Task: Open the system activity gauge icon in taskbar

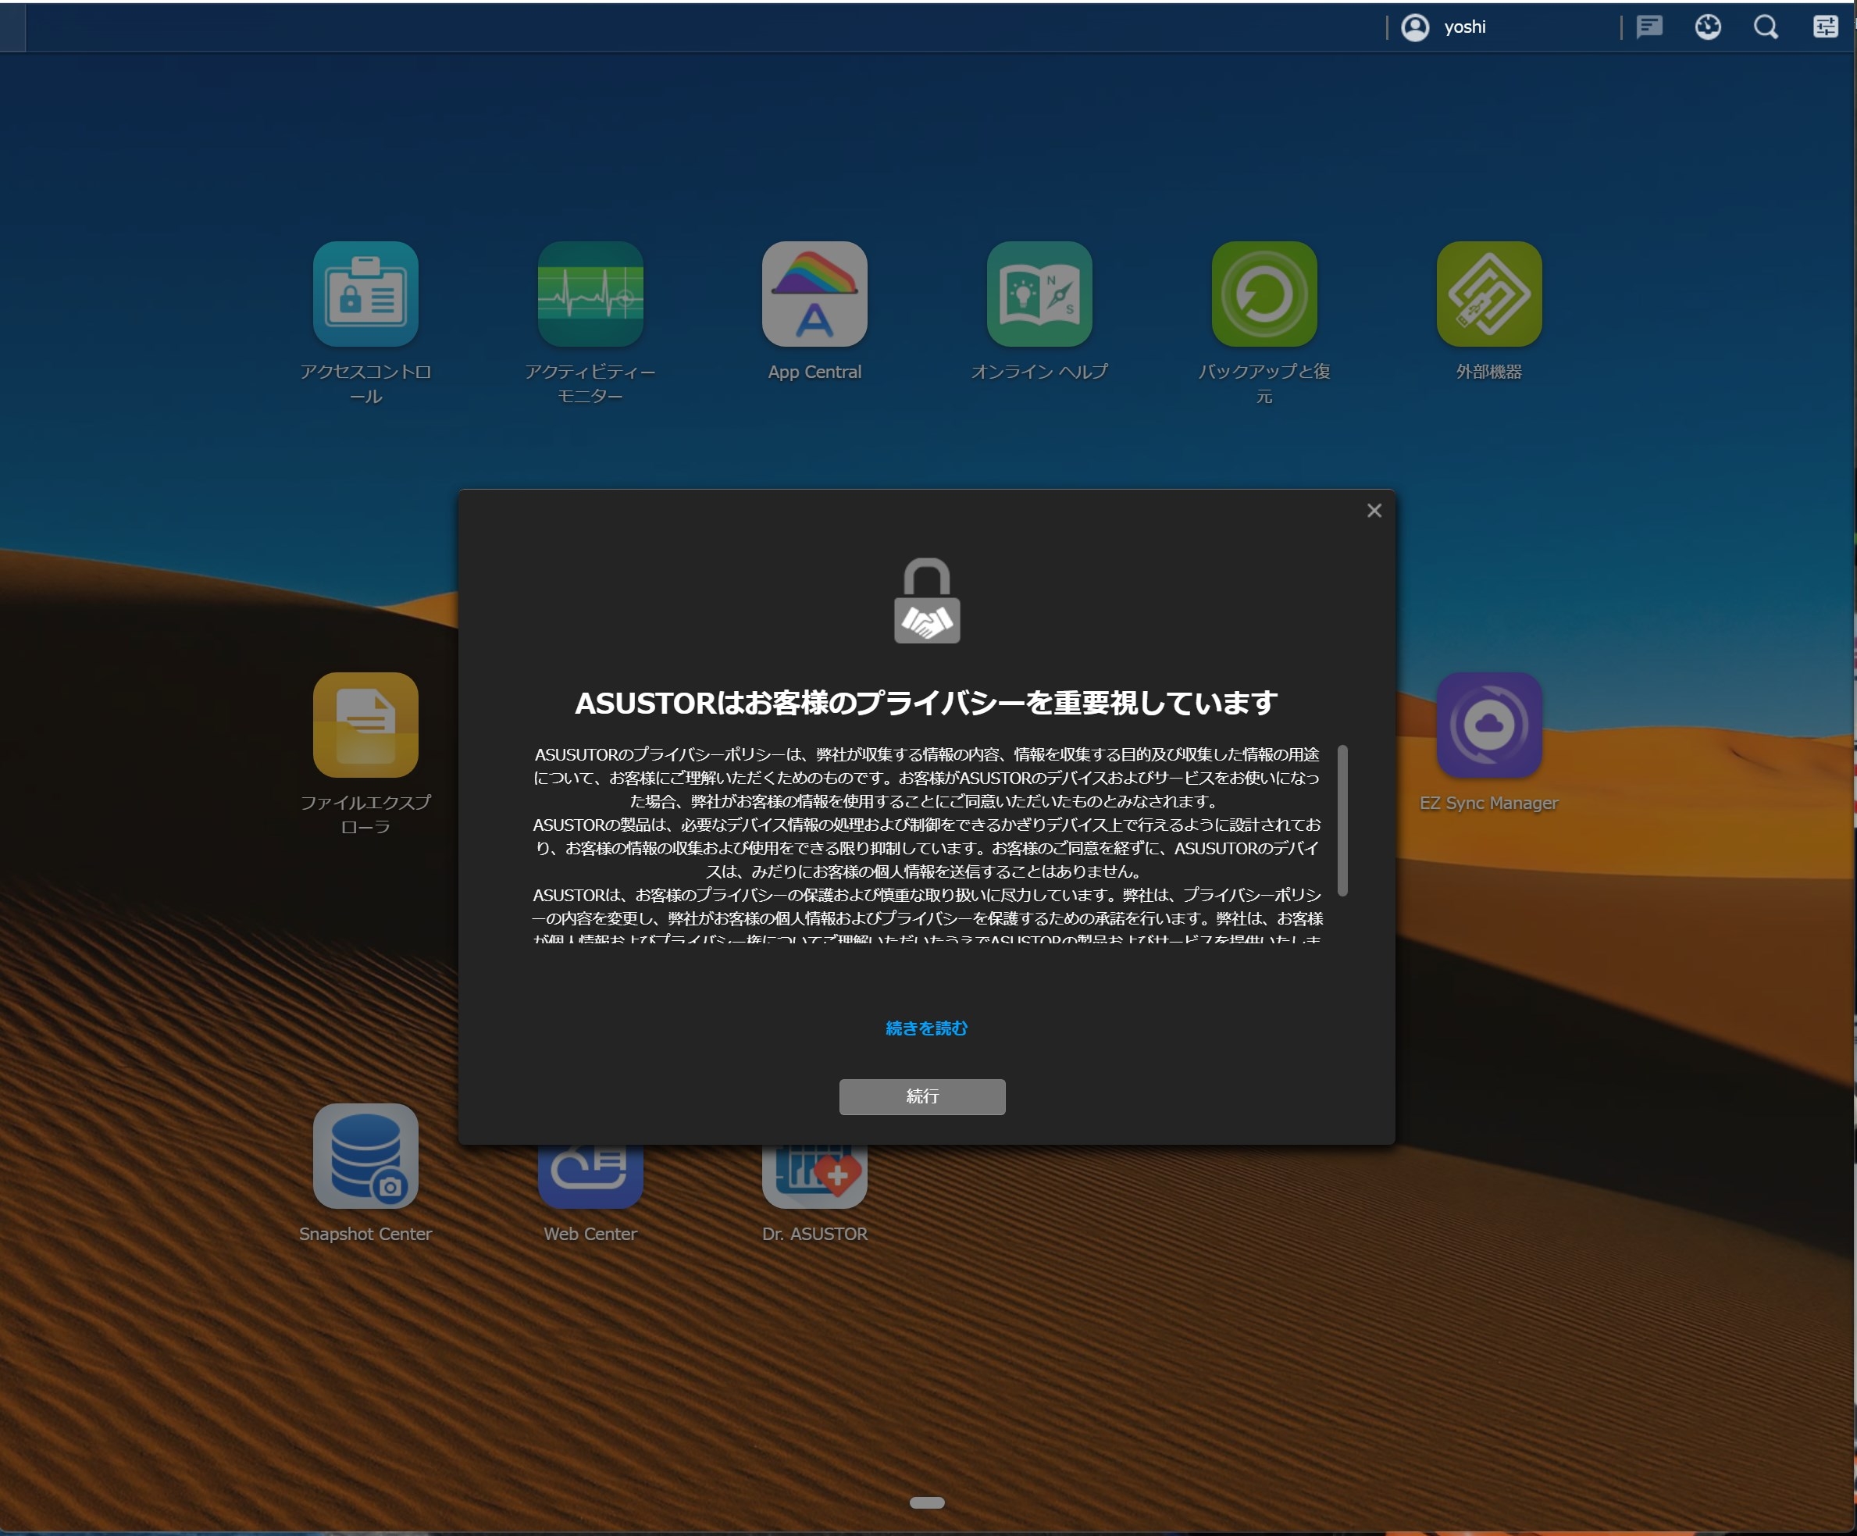Action: (1708, 27)
